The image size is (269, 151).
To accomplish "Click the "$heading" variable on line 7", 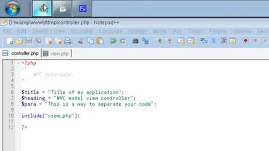I will 33,98.
